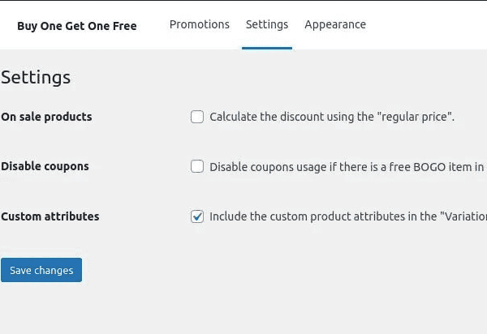Image resolution: width=487 pixels, height=334 pixels.
Task: Uncheck the custom product attributes checkbox
Action: coord(197,216)
